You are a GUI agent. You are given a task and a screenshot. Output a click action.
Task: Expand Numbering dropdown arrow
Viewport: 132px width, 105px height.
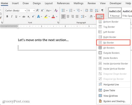pos(74,11)
